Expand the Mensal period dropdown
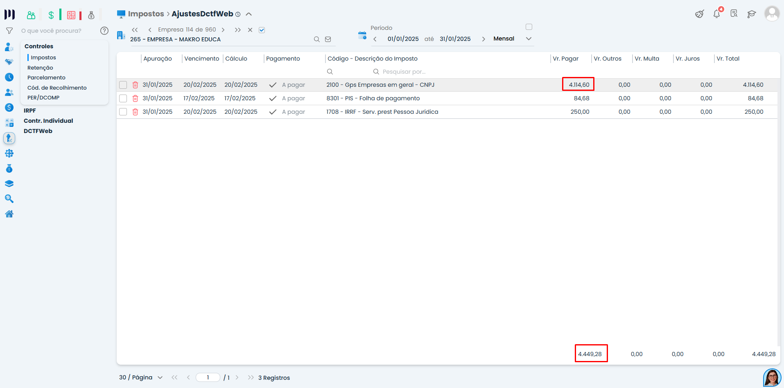 (529, 39)
